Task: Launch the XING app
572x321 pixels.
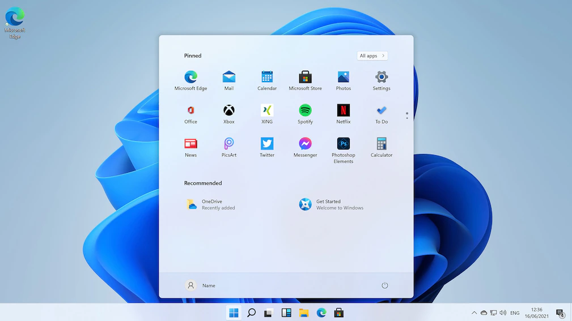Action: coord(267,114)
